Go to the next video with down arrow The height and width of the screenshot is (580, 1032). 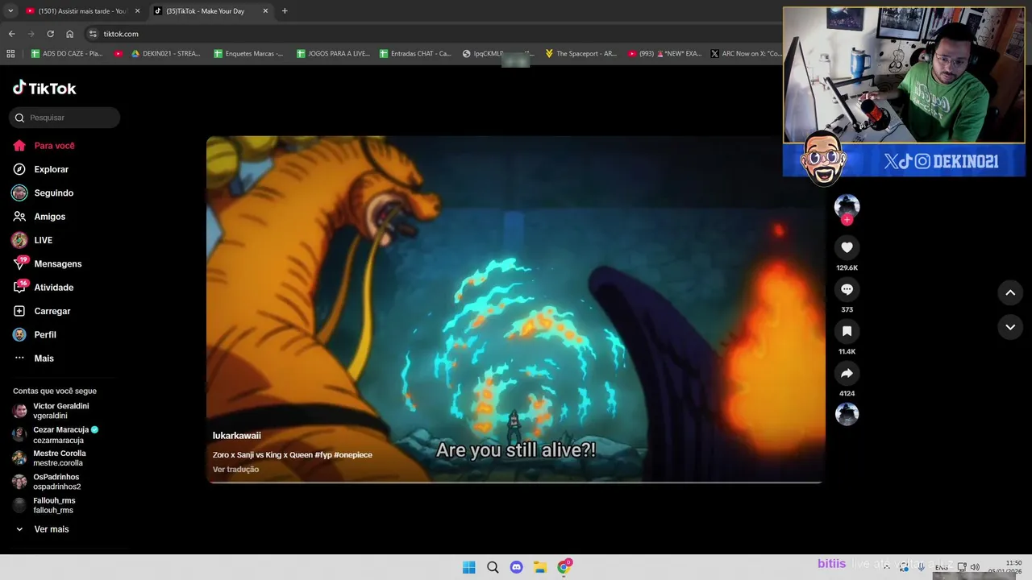pos(1010,327)
